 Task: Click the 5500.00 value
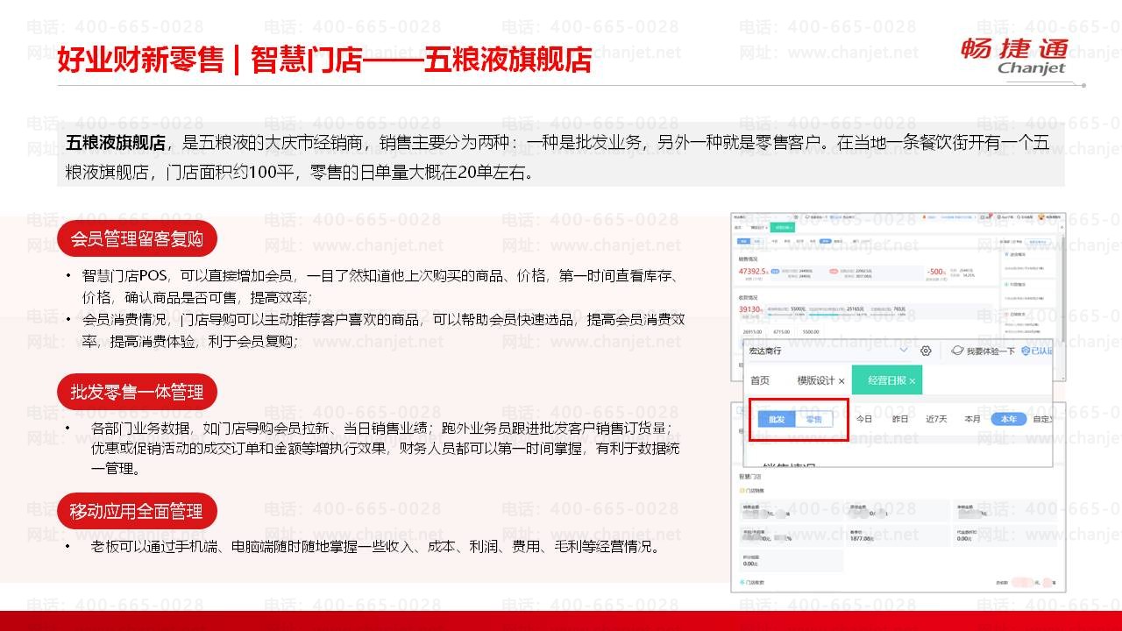[x=811, y=332]
